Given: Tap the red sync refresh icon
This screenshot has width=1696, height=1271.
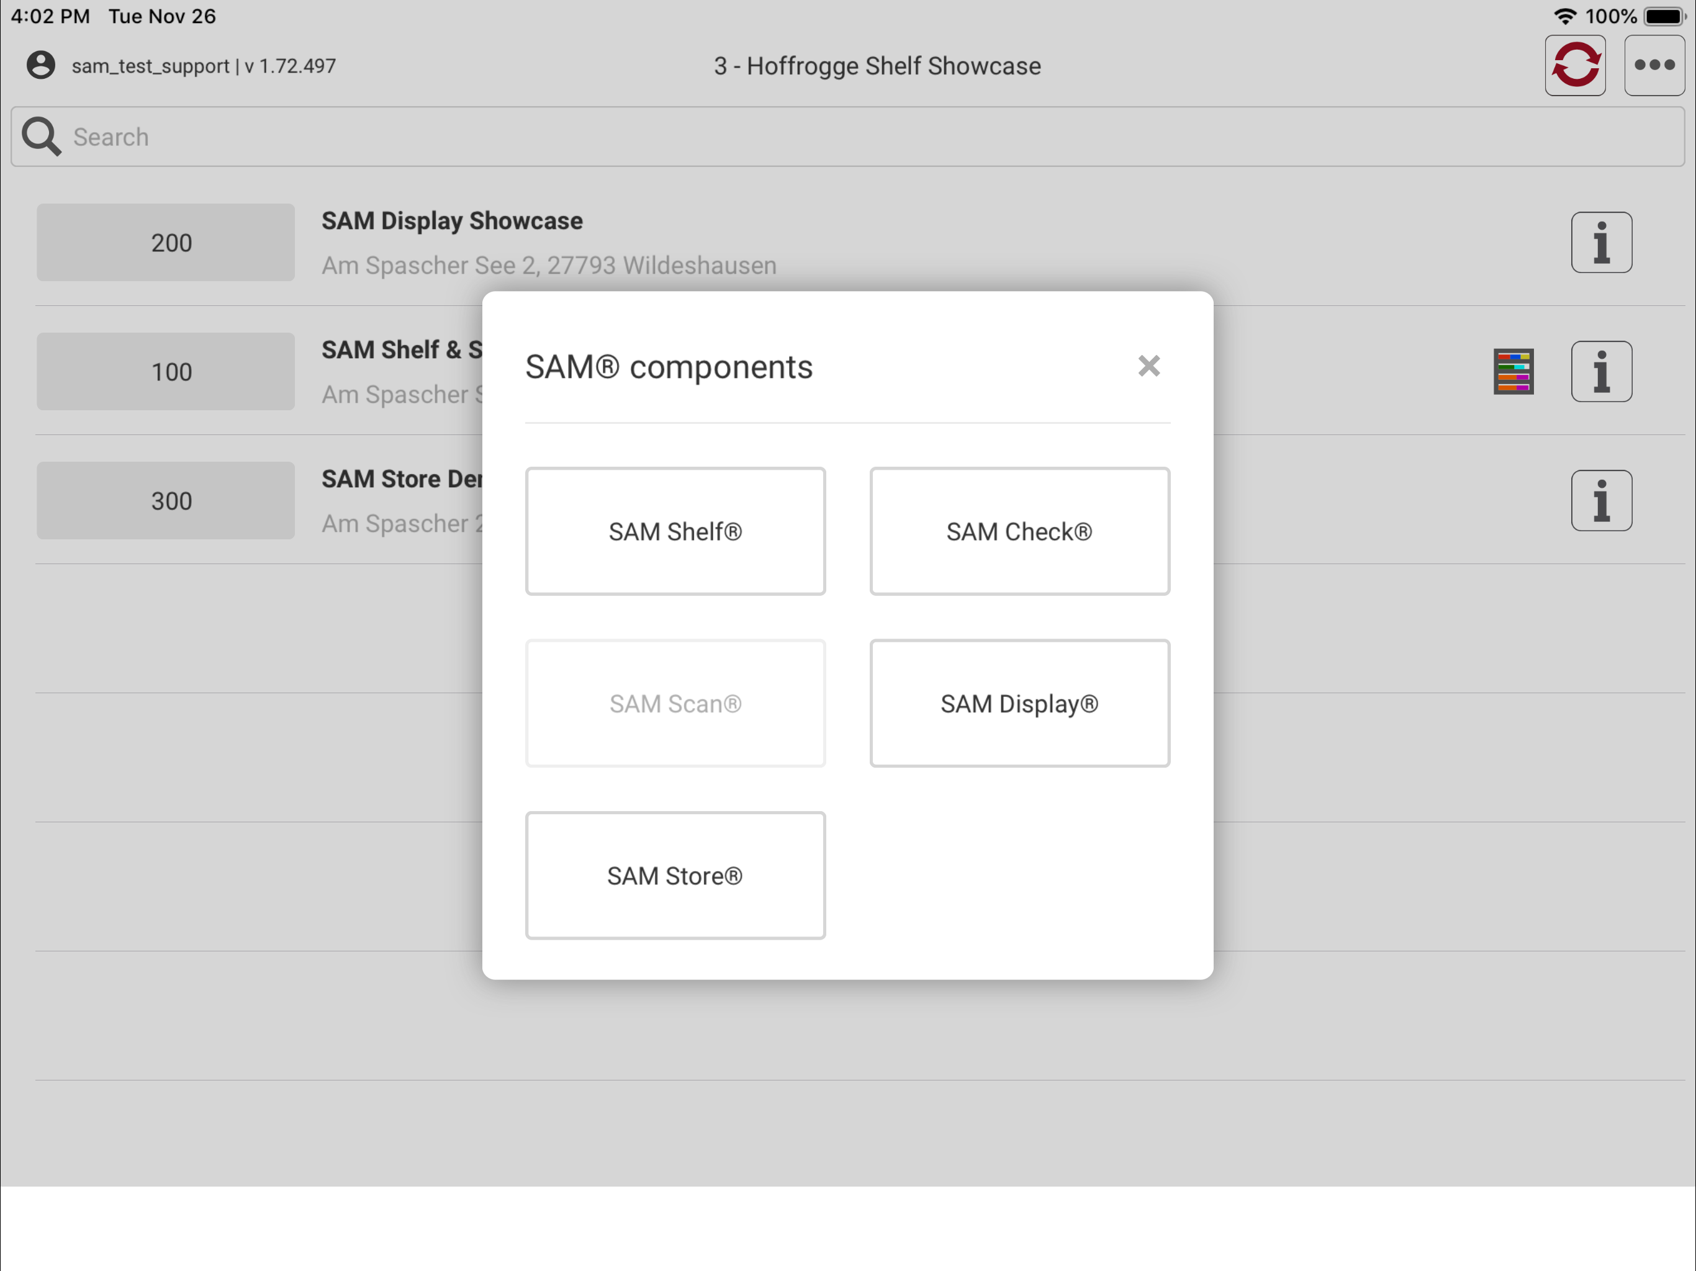Looking at the screenshot, I should 1575,65.
